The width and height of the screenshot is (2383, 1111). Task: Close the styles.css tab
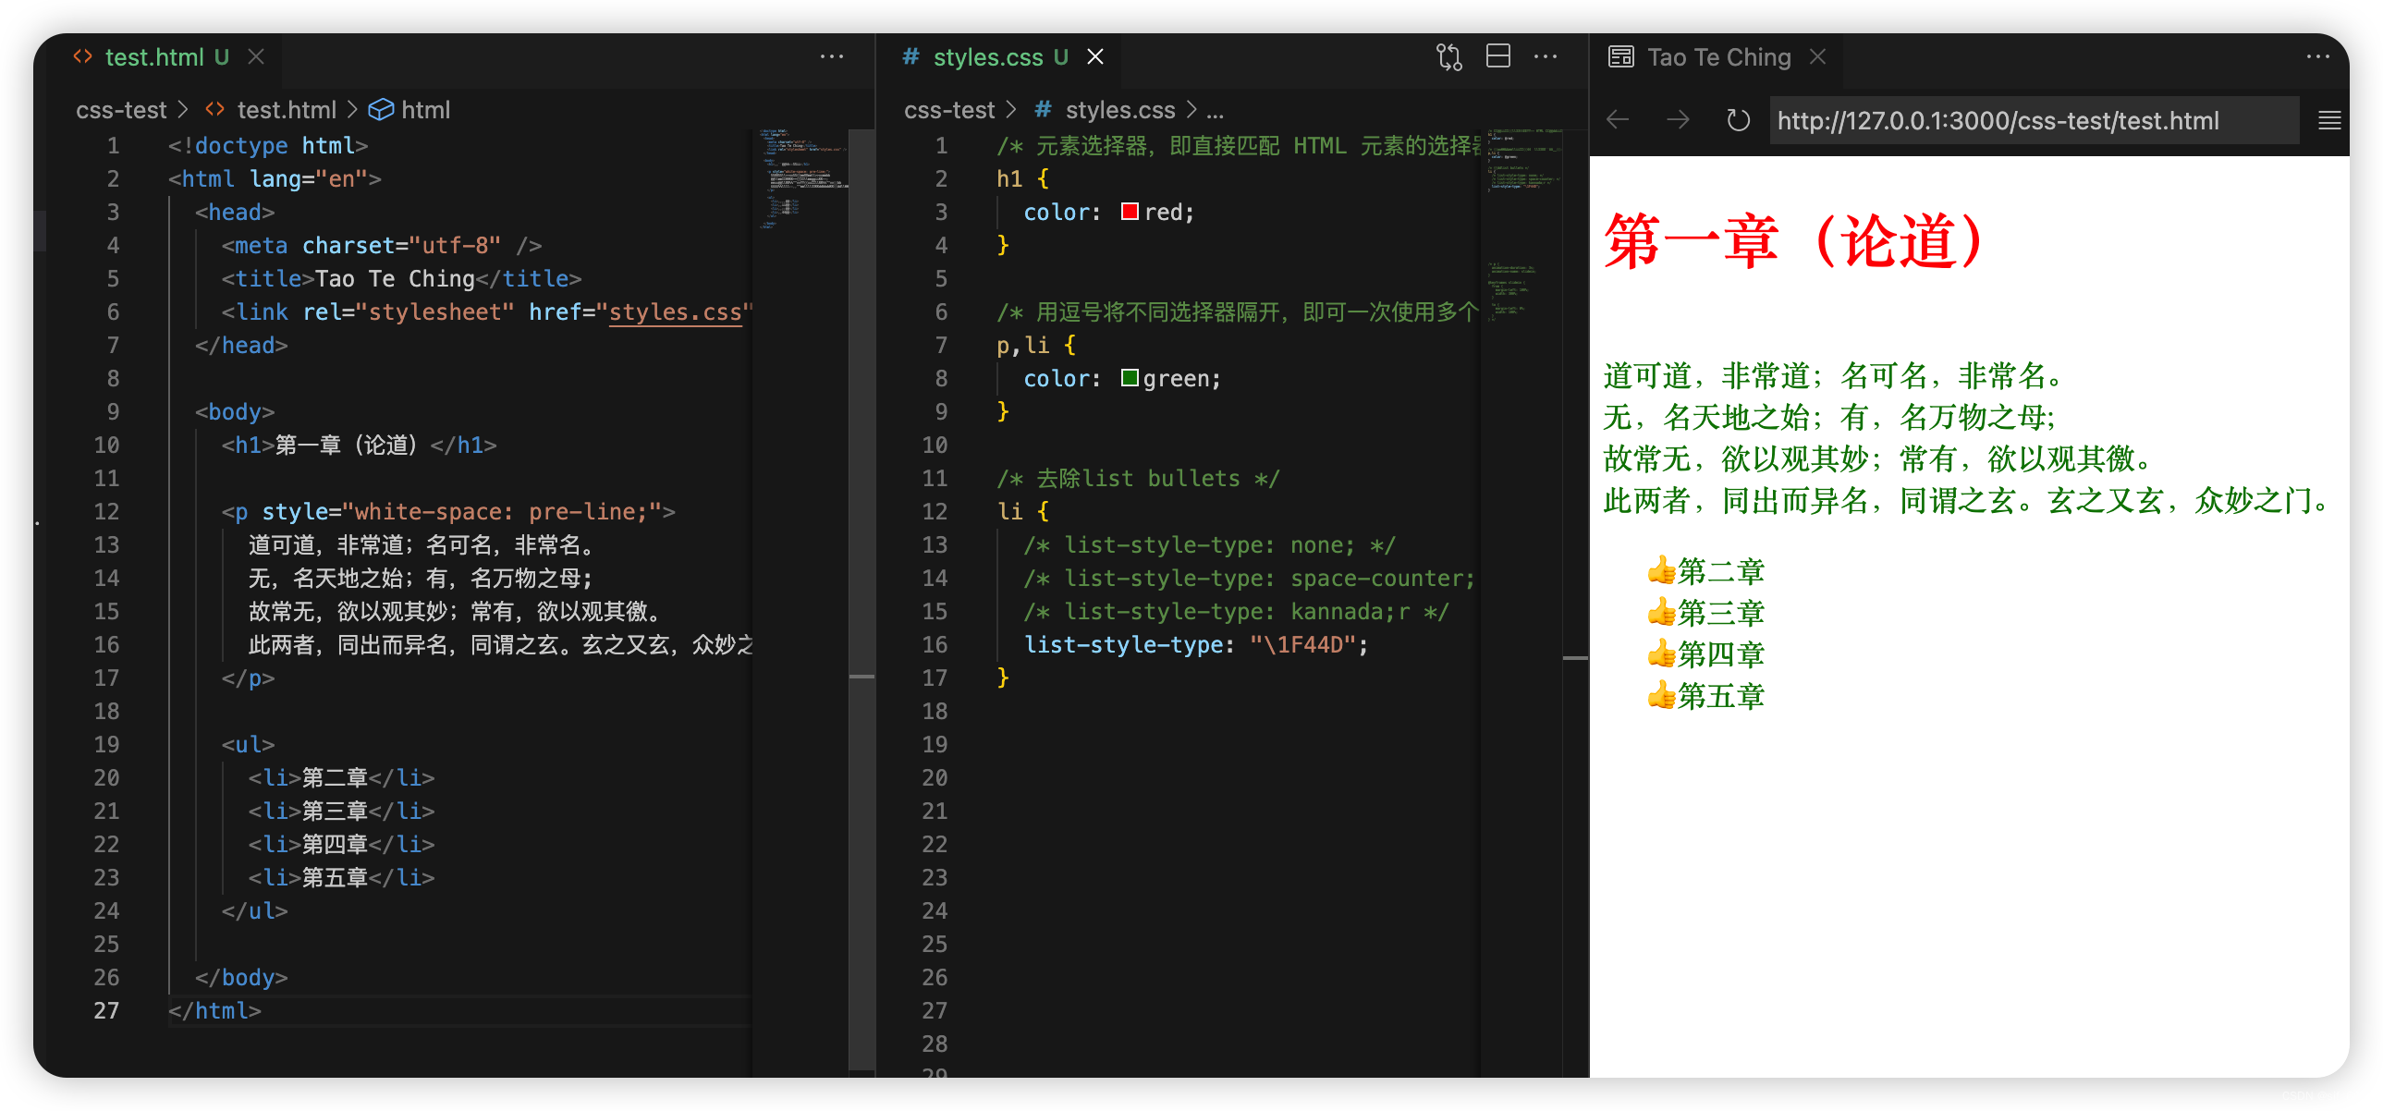[1095, 57]
